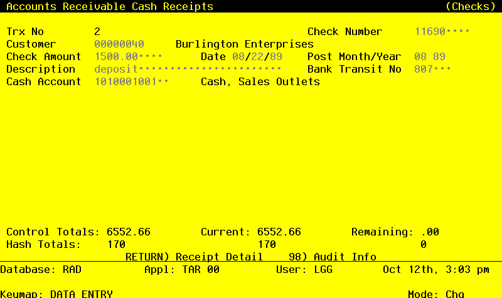
Task: Click the Check Amount label
Action: click(x=43, y=56)
